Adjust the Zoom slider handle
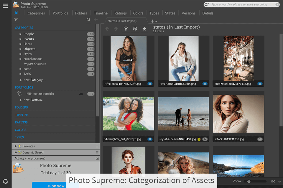Image resolution: width=283 pixels, height=188 pixels. 249,182
